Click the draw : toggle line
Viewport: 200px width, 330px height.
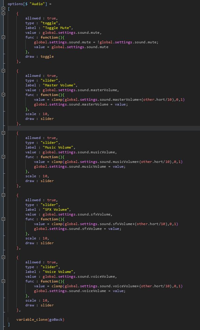tap(40, 57)
